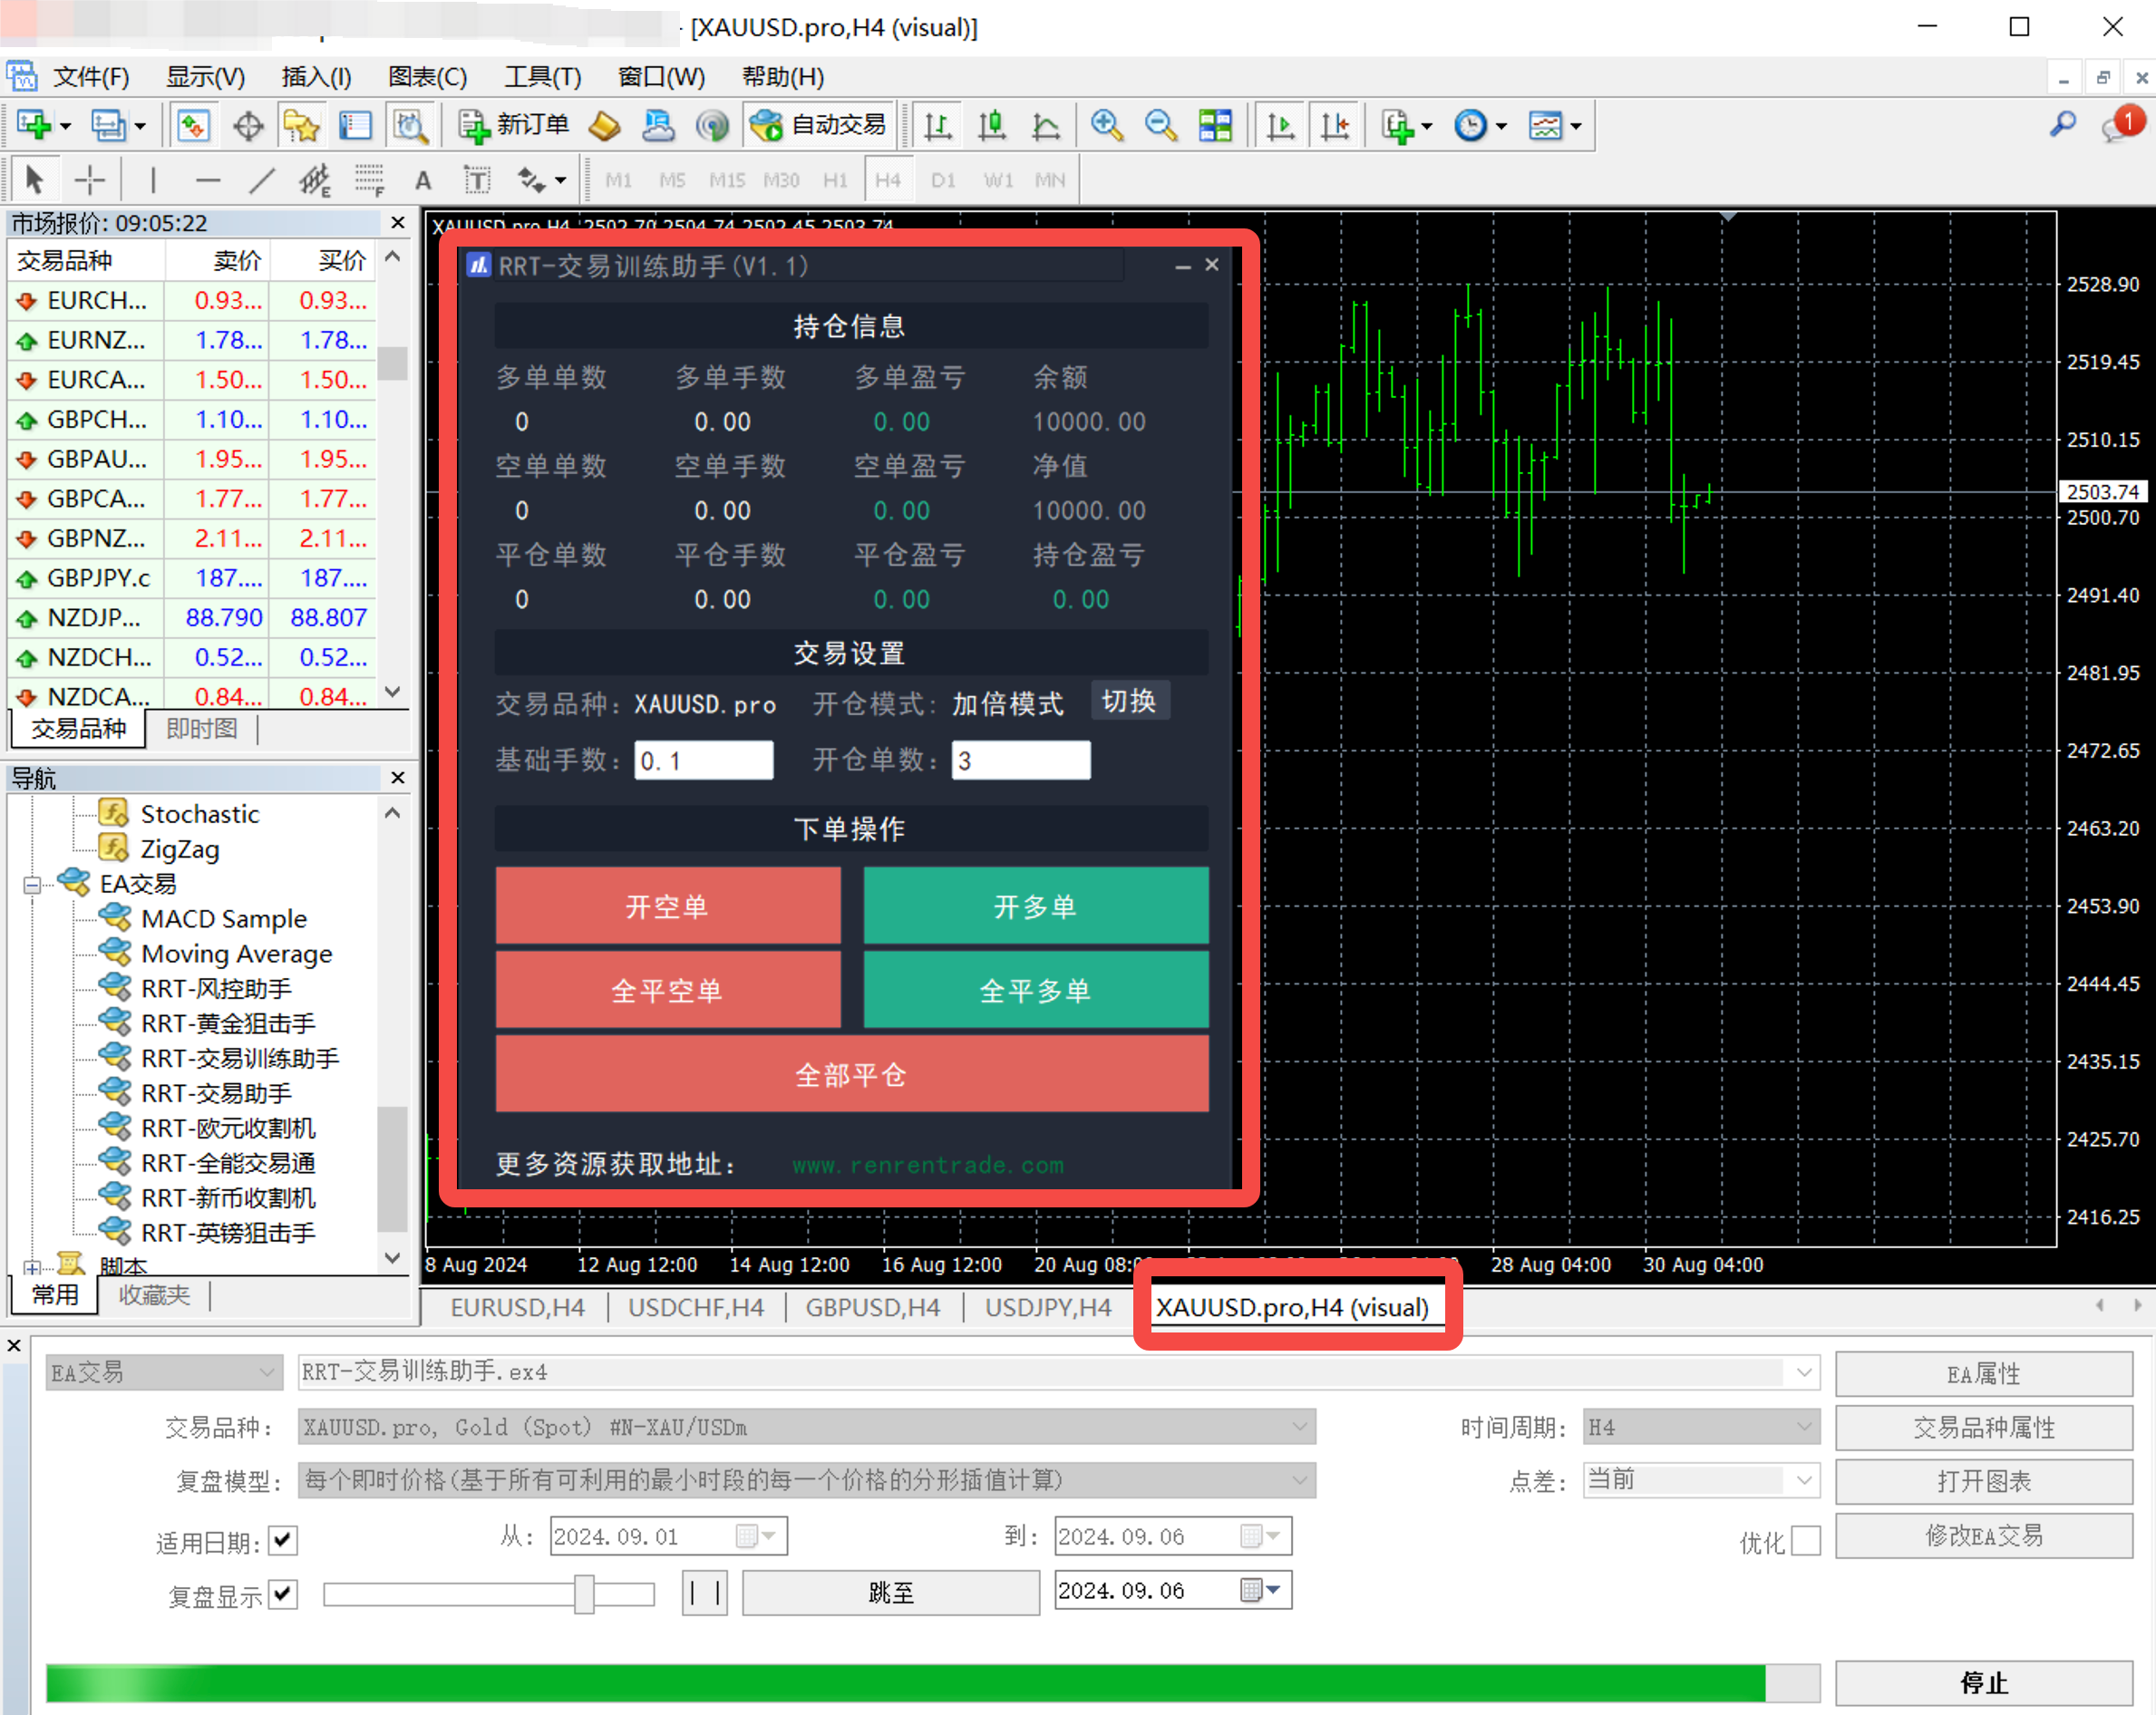Enable the 优化 optimization checkbox
This screenshot has width=2156, height=1715.
[x=1805, y=1541]
